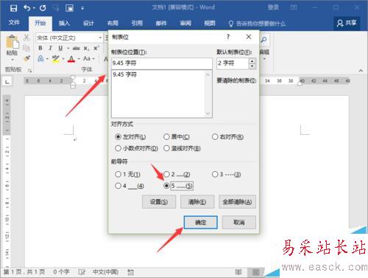Switch to the Insert tab
Viewport: 368px width, 278px height.
click(x=64, y=24)
